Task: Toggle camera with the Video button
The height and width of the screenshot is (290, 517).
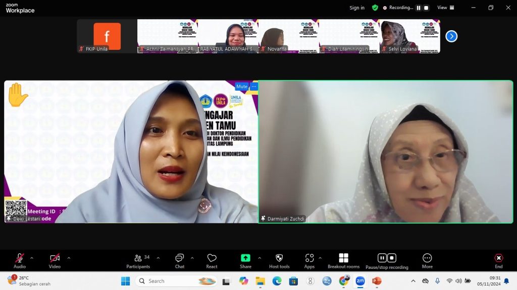Action: click(55, 260)
